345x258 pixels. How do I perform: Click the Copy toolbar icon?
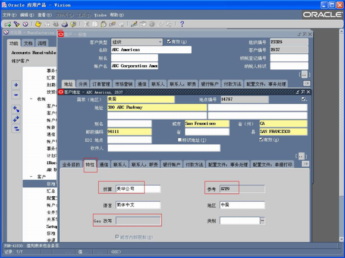[x=95, y=24]
